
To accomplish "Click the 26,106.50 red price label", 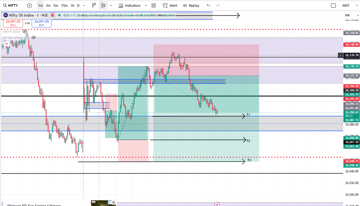I will point(351,86).
